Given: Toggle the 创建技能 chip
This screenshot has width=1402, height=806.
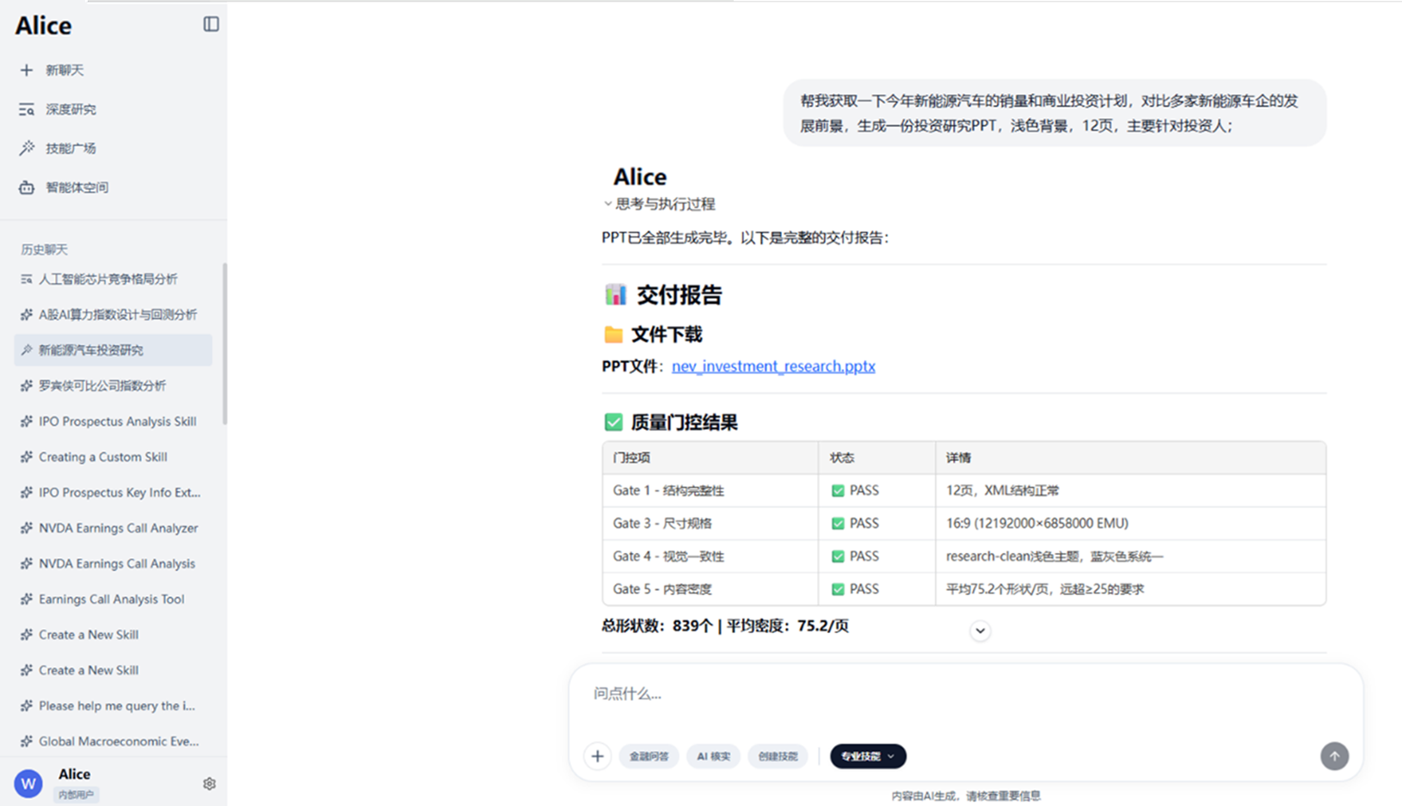Looking at the screenshot, I should (778, 756).
